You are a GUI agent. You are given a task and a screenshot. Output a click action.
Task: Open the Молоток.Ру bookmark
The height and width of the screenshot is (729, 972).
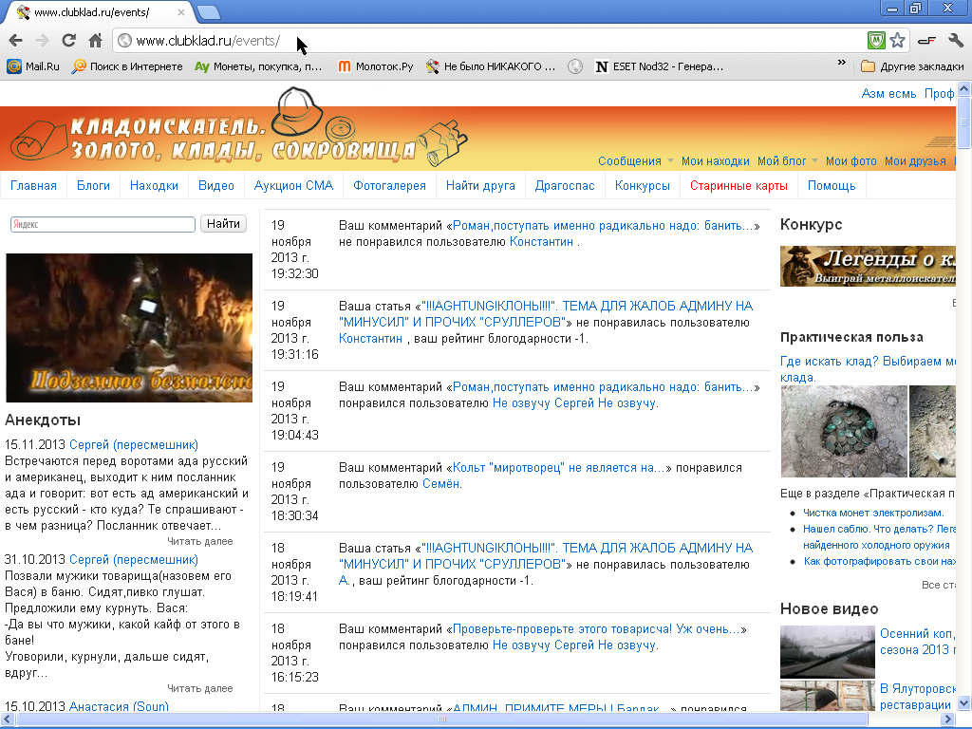click(376, 66)
